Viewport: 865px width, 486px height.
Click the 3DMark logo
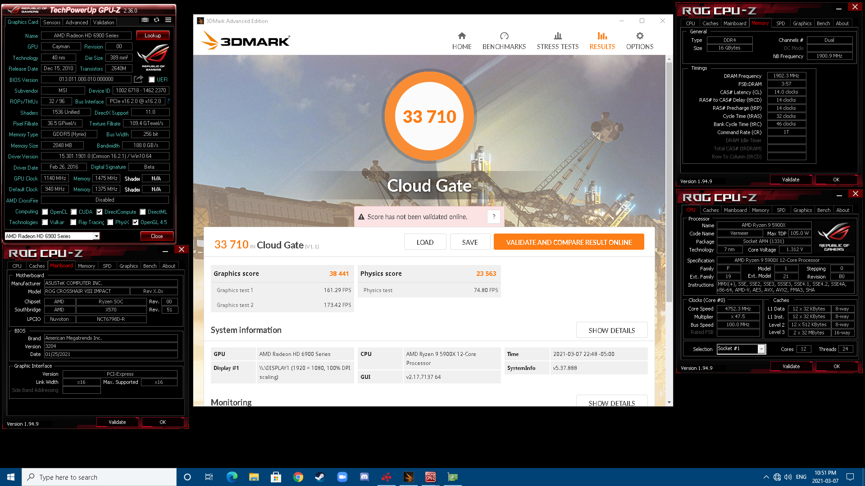coord(246,40)
